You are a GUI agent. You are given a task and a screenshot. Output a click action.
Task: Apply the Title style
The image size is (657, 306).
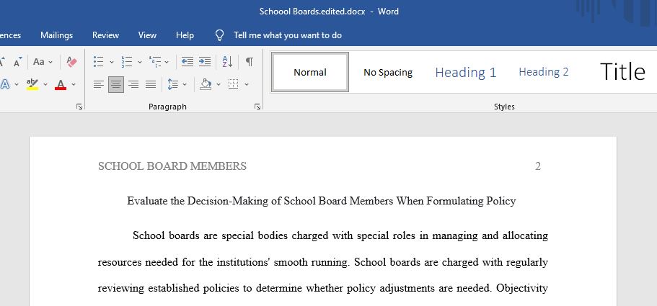coord(622,71)
